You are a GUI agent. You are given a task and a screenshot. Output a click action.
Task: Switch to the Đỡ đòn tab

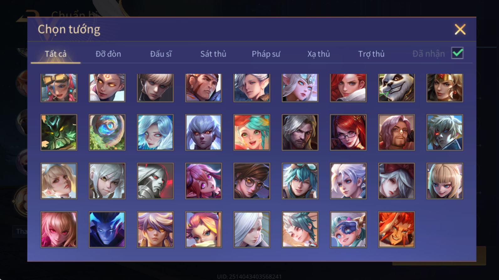108,54
